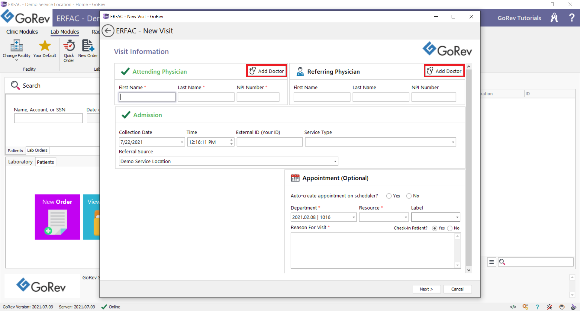Click Referring Physician NPI Number field
This screenshot has width=580, height=311.
click(x=434, y=97)
